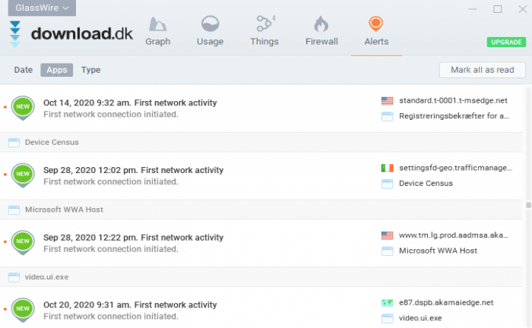Click Mark all as read

tap(482, 70)
